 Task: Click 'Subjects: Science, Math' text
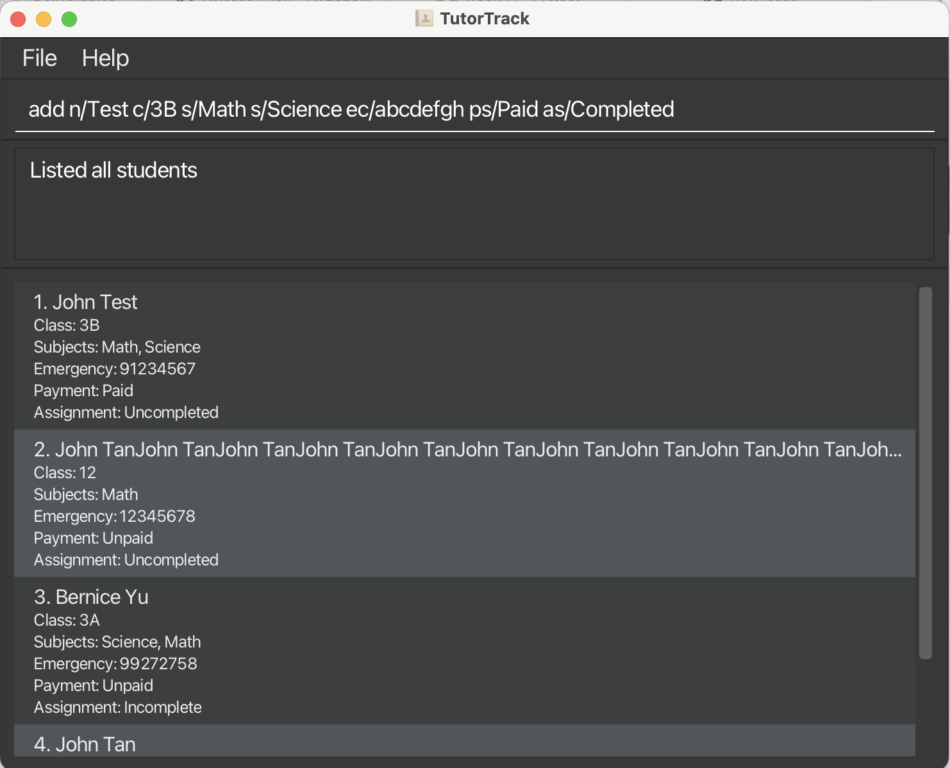[x=117, y=642]
